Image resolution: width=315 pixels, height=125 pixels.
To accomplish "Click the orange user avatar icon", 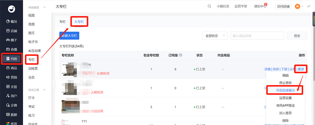I will coord(297,6).
